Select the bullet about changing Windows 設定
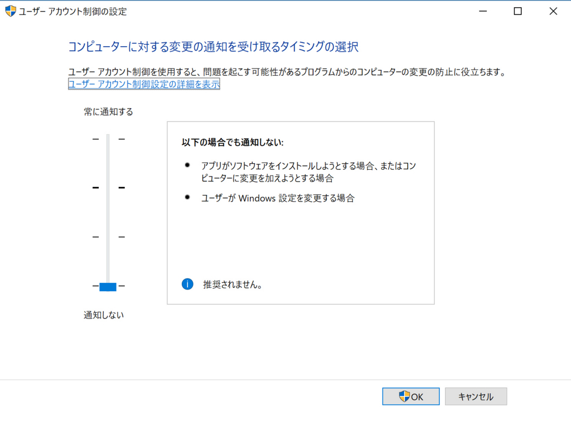Viewport: 571px width, 422px height. pyautogui.click(x=277, y=198)
